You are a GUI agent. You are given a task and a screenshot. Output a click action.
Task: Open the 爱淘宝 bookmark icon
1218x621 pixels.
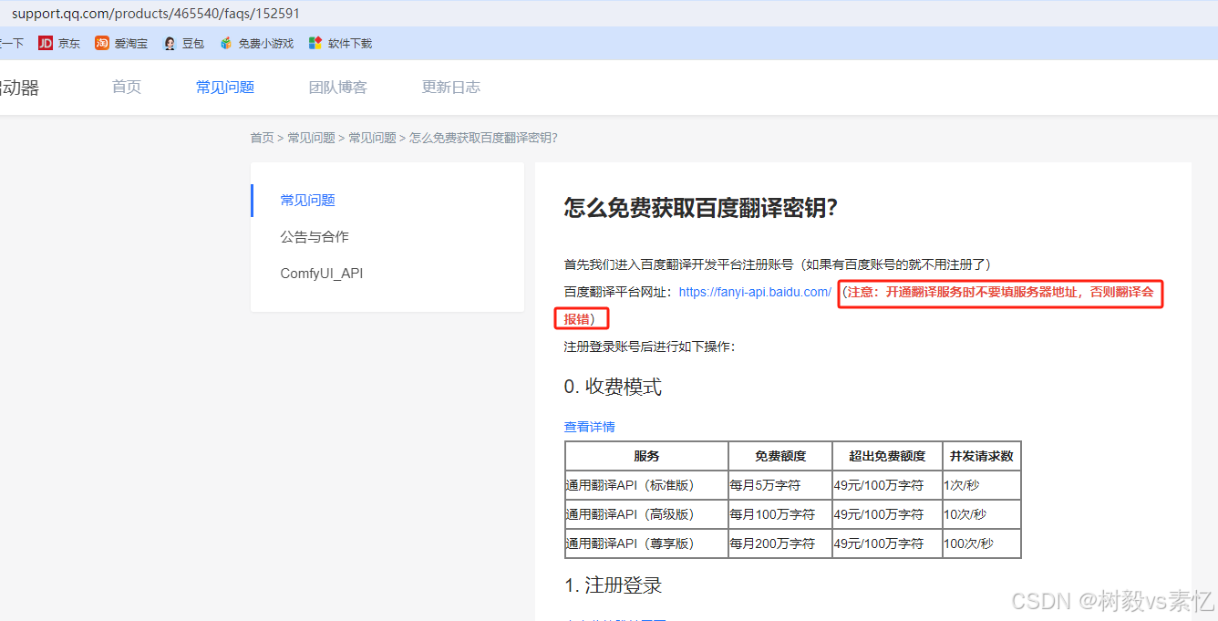(x=102, y=43)
